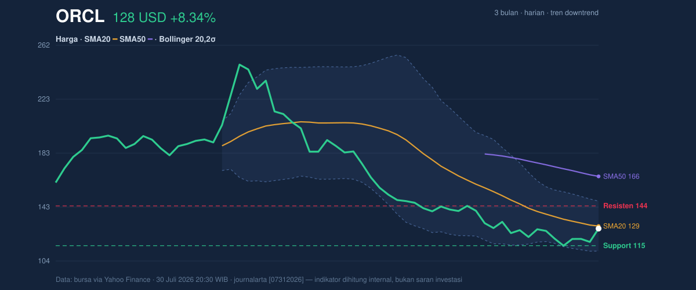Image resolution: width=696 pixels, height=290 pixels.
Task: Select the SMA20 129 label
Action: pyautogui.click(x=621, y=226)
